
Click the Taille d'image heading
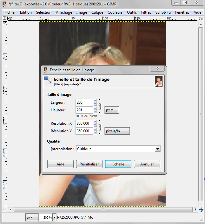tap(59, 94)
